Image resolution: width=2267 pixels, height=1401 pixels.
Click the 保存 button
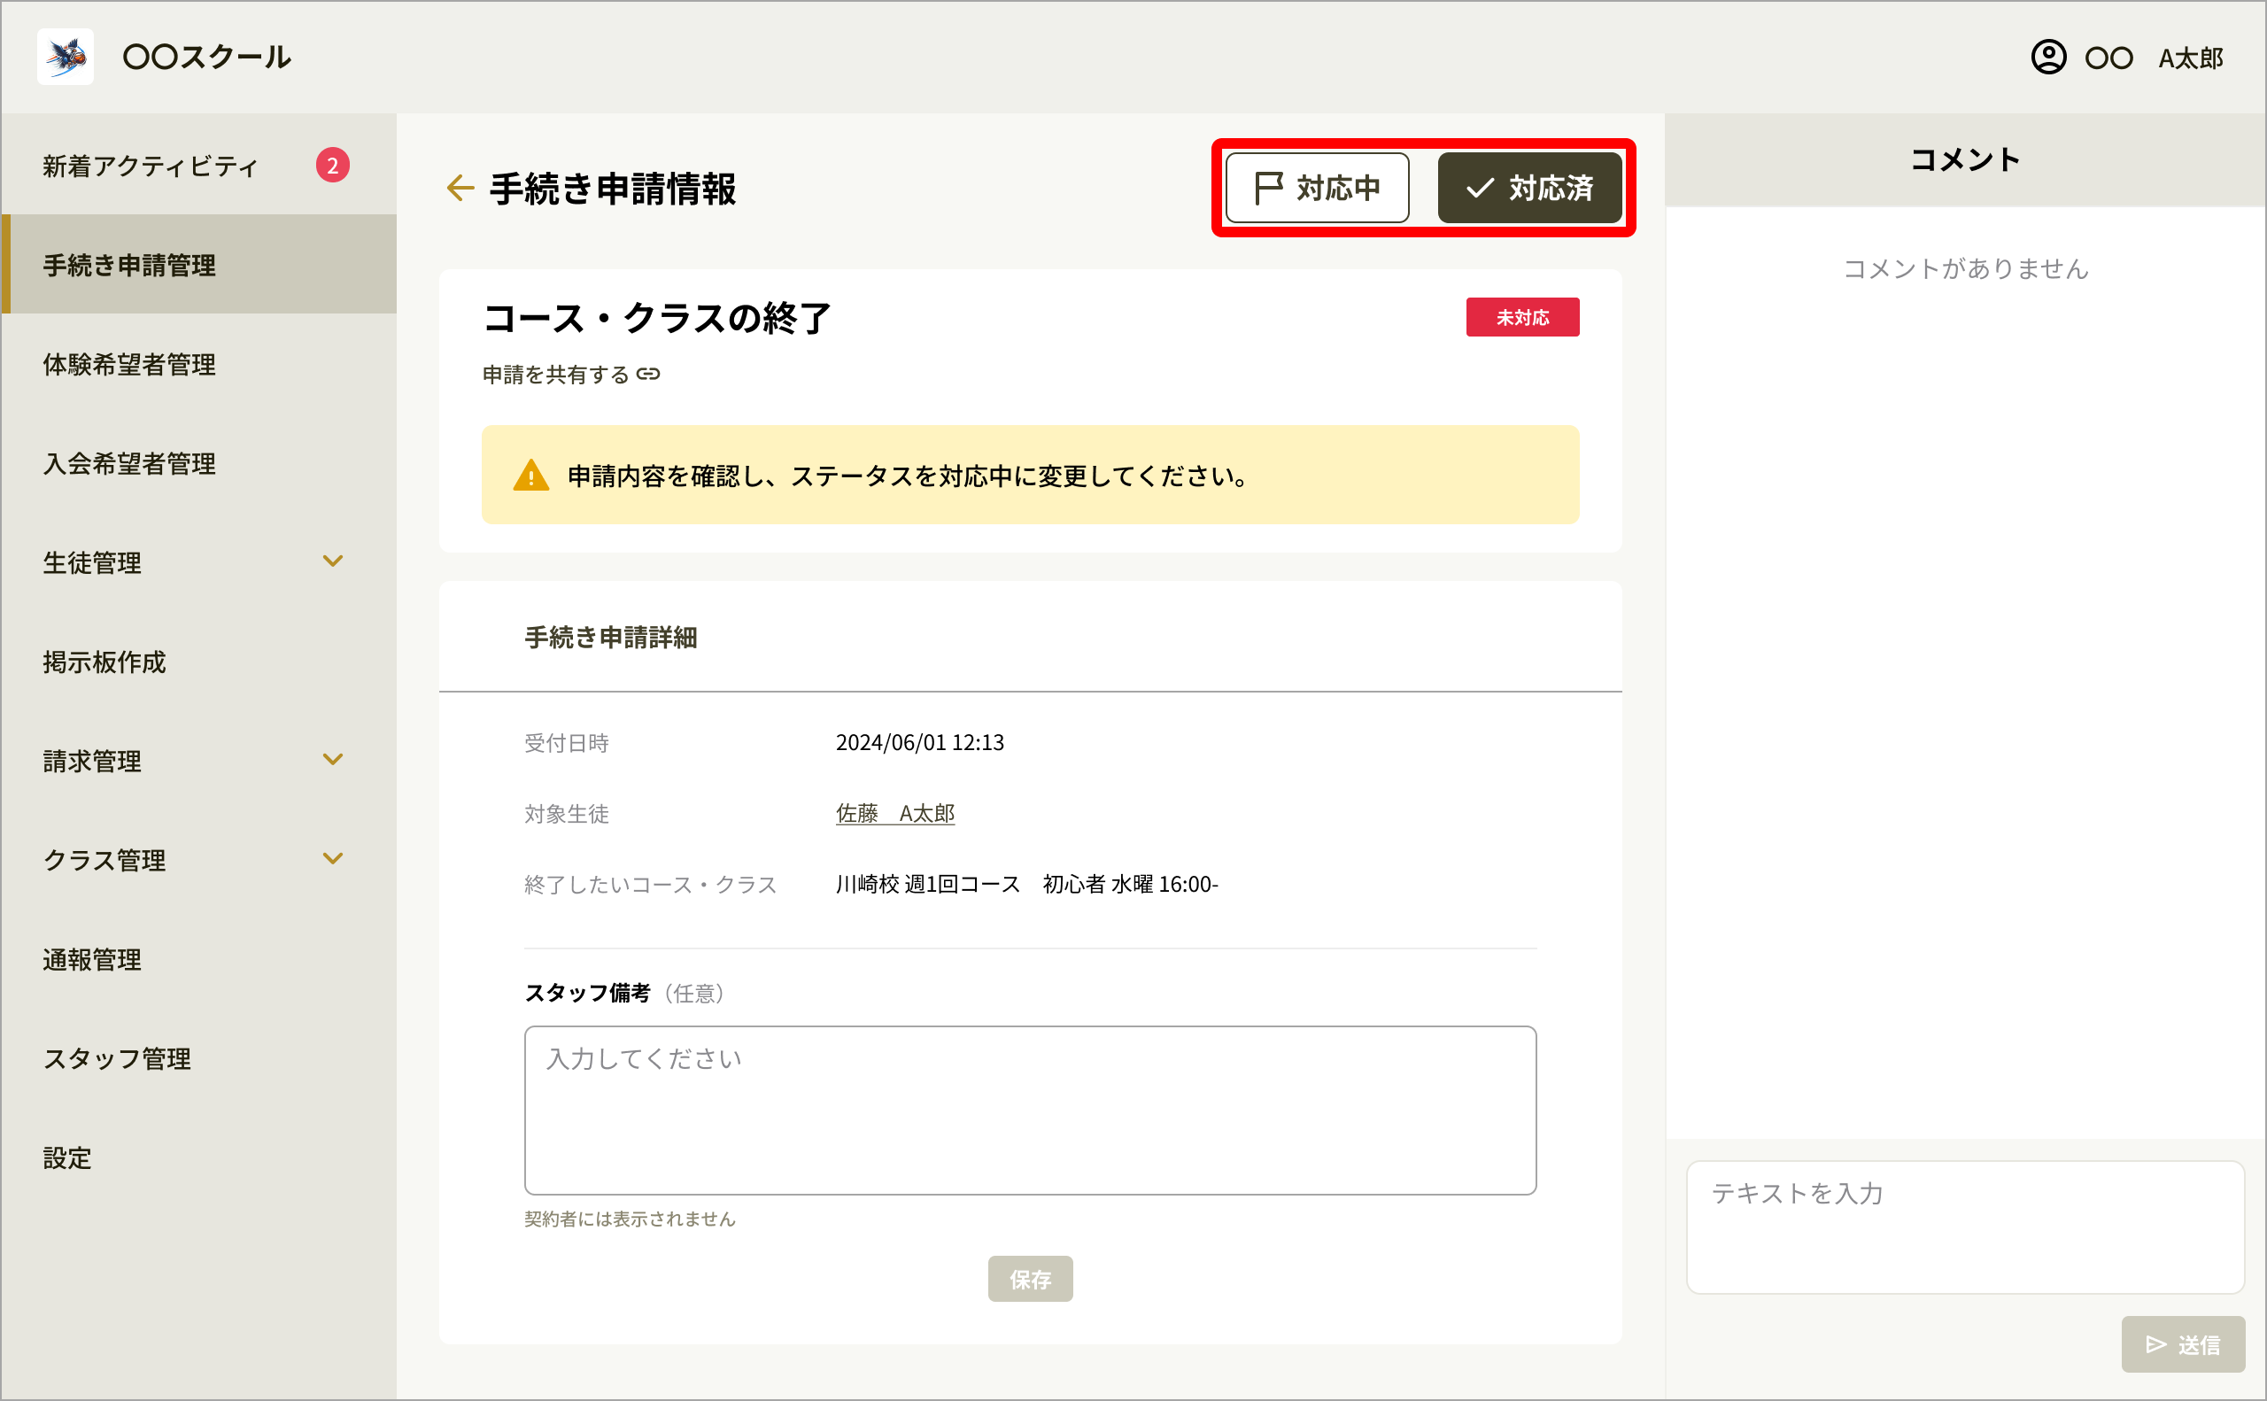click(x=1030, y=1279)
